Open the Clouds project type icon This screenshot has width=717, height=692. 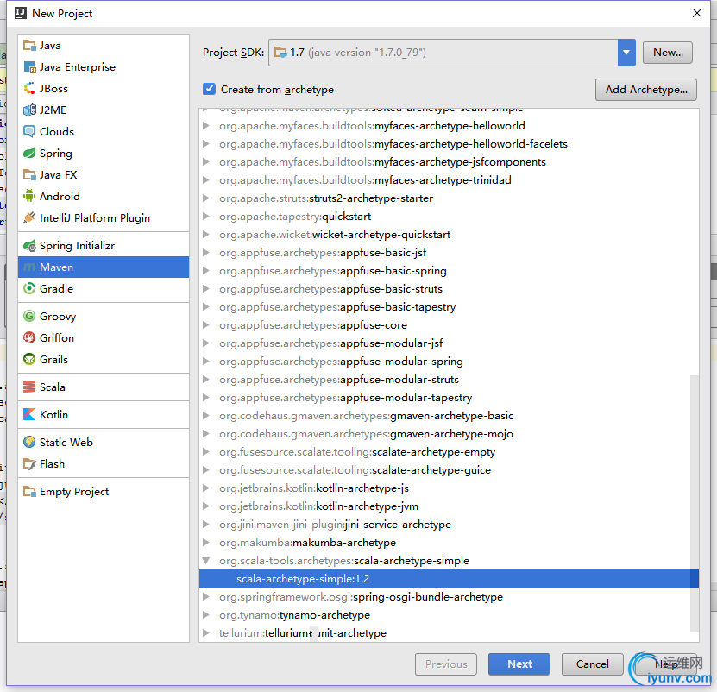coord(29,131)
